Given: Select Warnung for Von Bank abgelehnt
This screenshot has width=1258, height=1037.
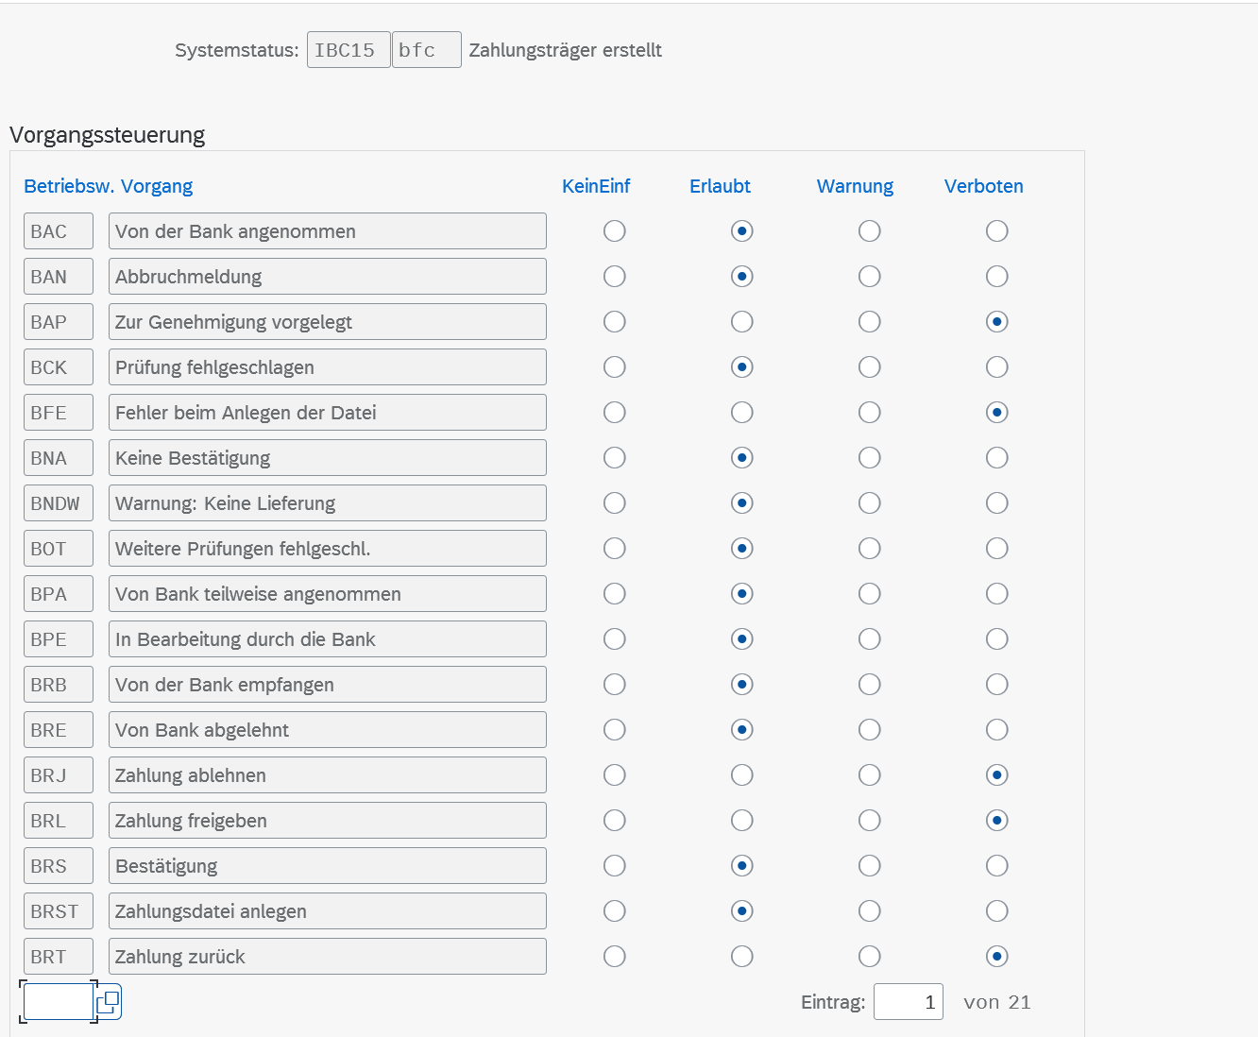Looking at the screenshot, I should [869, 730].
